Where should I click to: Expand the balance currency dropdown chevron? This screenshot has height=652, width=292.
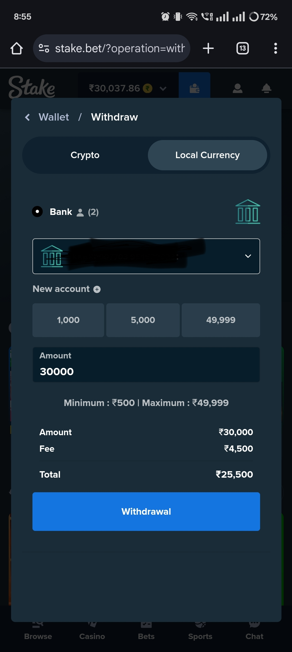pos(163,89)
